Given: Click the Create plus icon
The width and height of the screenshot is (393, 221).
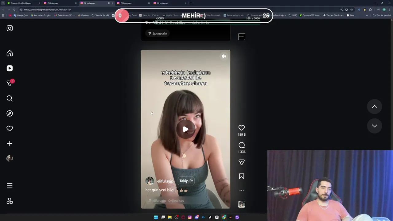Looking at the screenshot, I should tap(10, 143).
